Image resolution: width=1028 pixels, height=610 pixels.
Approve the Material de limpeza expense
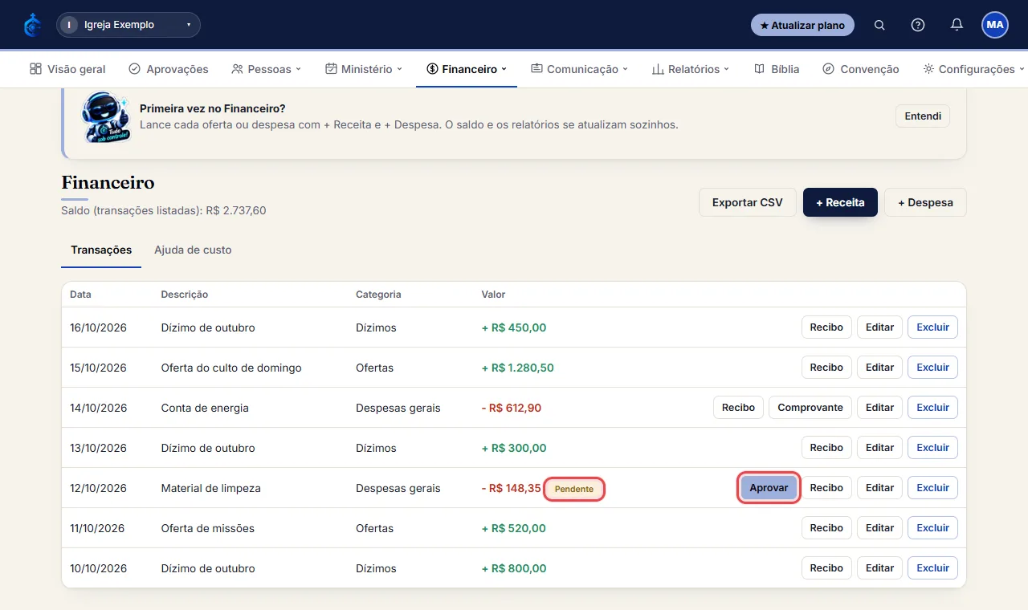coord(769,488)
